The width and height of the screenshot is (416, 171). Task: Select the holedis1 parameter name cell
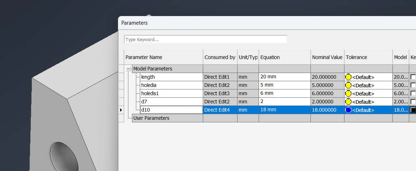tap(171, 93)
